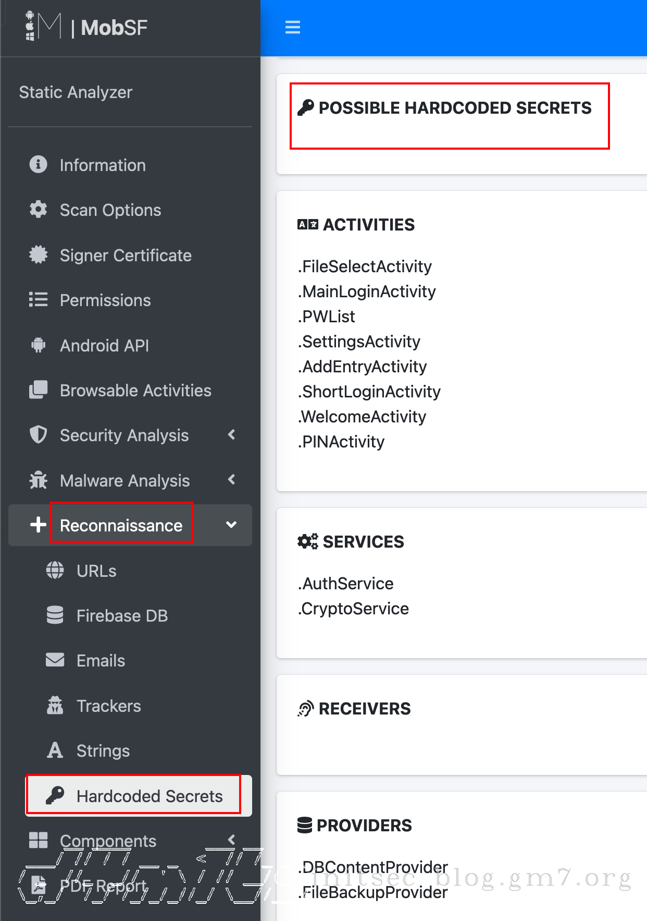
Task: Expand the Malware Analysis chevron
Action: pyautogui.click(x=232, y=480)
